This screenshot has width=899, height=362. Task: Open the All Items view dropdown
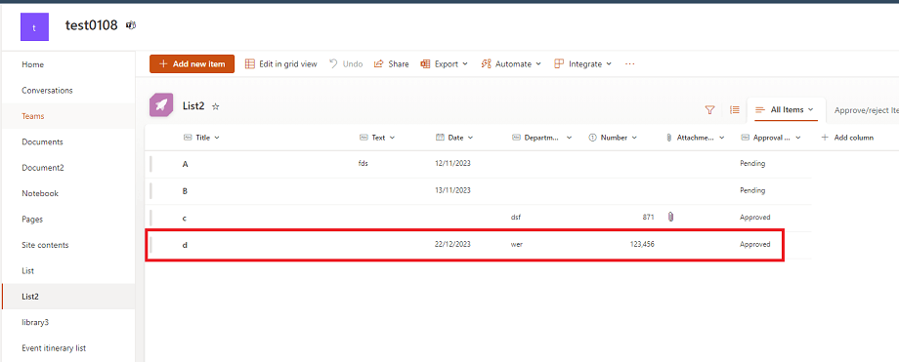[786, 109]
